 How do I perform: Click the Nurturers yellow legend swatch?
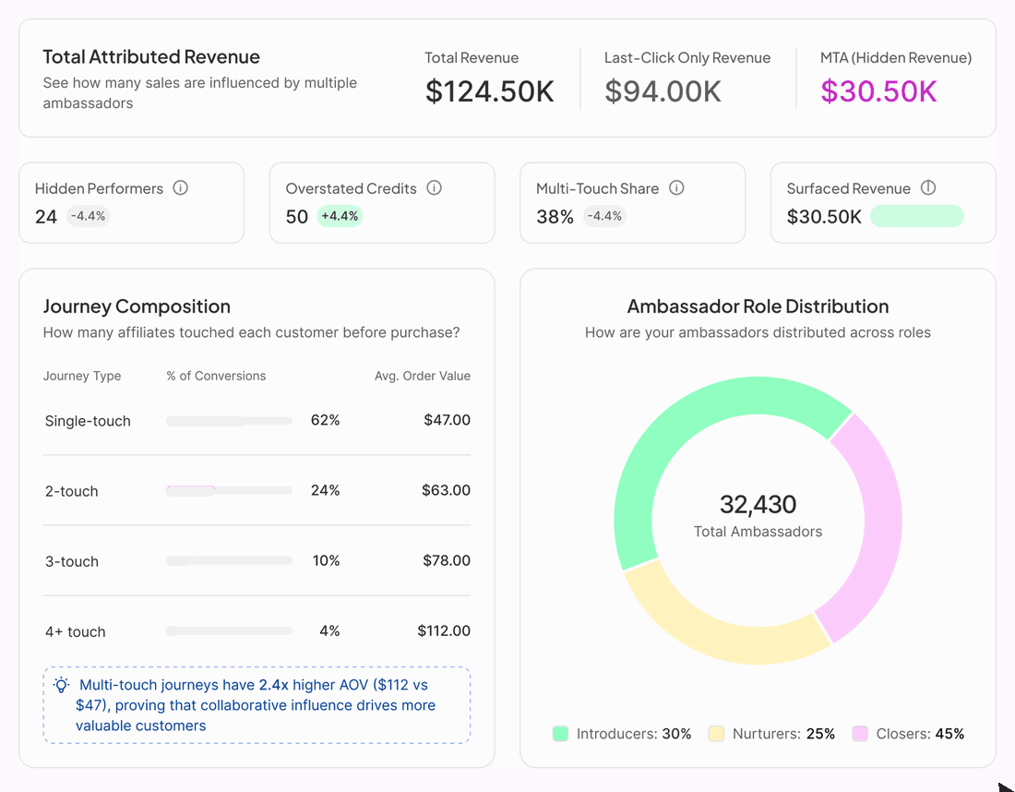pos(716,734)
